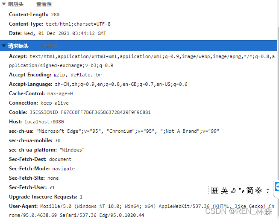Select the sec-ch-ua header name

[x=21, y=131]
